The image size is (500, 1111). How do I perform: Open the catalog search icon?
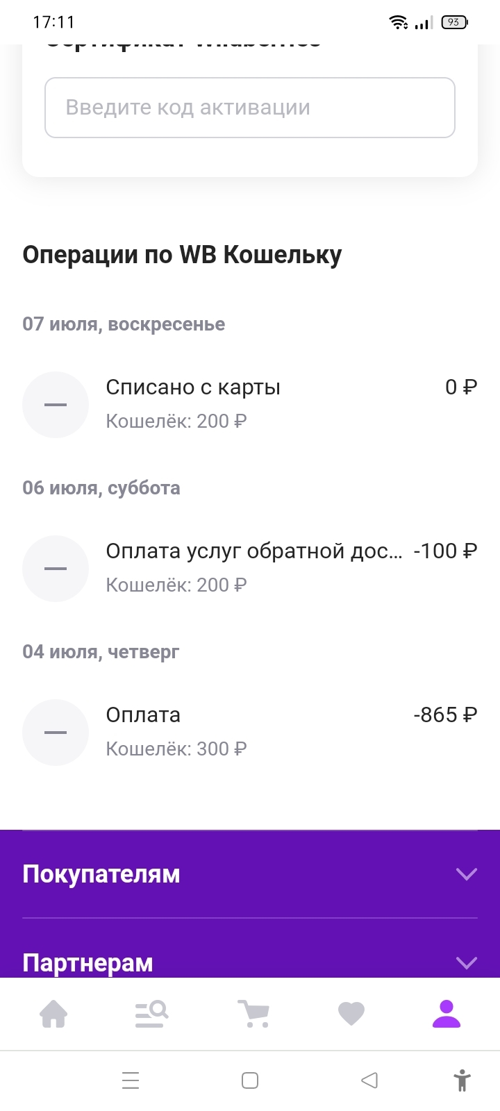[151, 1014]
